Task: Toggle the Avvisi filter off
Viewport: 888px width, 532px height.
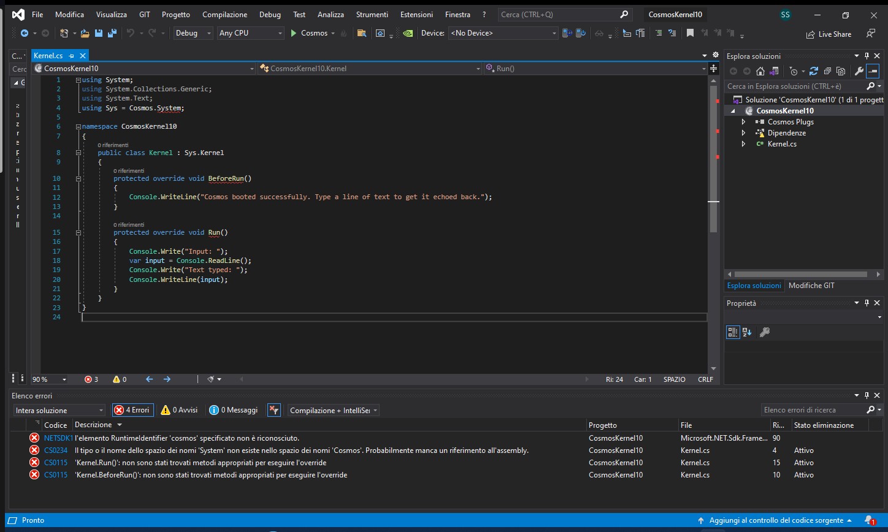Action: pyautogui.click(x=178, y=409)
